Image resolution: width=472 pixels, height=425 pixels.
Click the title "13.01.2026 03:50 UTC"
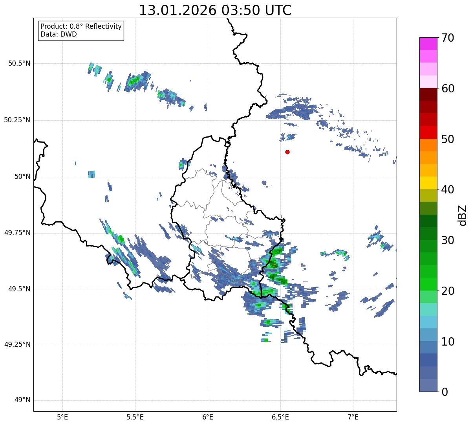215,10
